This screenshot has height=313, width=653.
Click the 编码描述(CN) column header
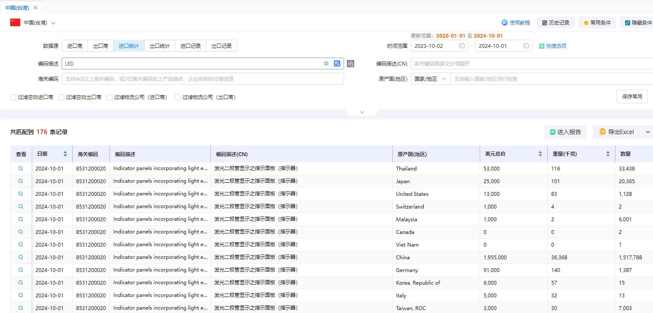(301, 154)
